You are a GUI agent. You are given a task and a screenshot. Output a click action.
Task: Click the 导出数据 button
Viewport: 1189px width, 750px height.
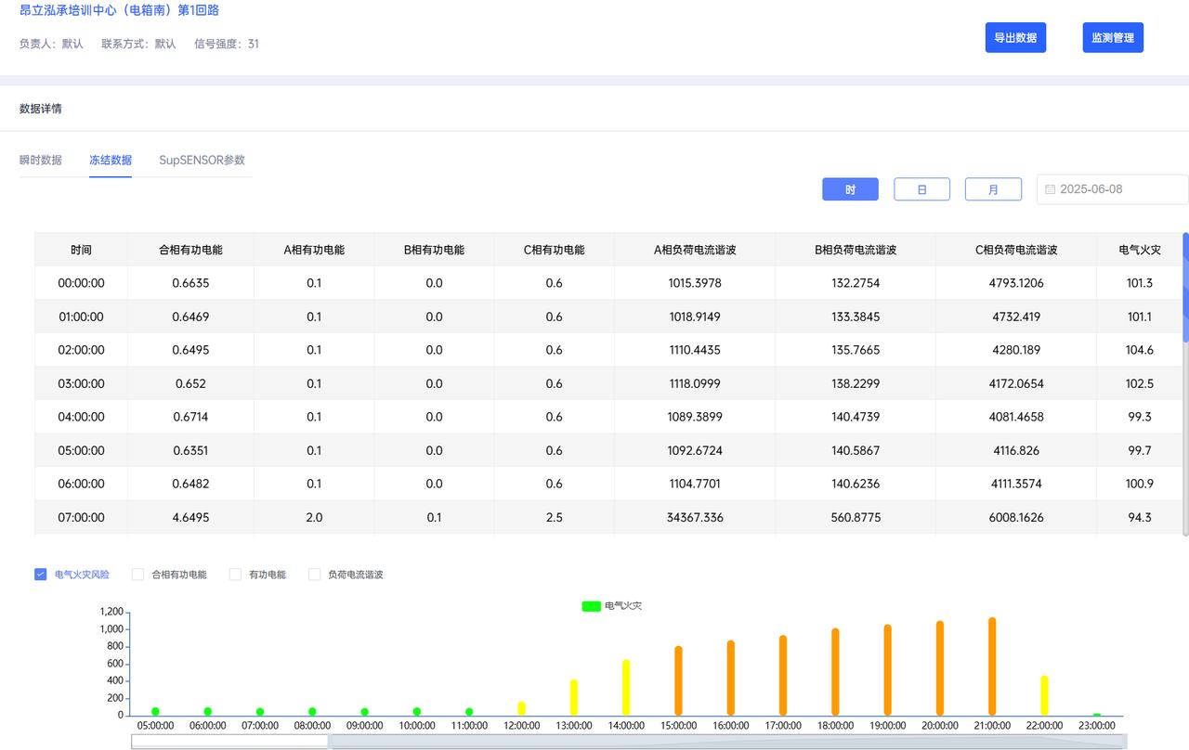(1015, 38)
